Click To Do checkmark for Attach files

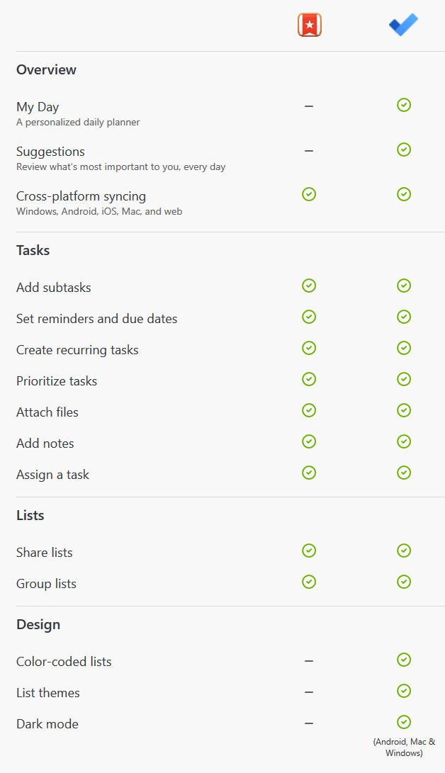pyautogui.click(x=404, y=410)
